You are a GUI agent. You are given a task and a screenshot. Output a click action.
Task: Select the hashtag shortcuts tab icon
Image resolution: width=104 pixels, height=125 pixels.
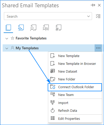58,28
